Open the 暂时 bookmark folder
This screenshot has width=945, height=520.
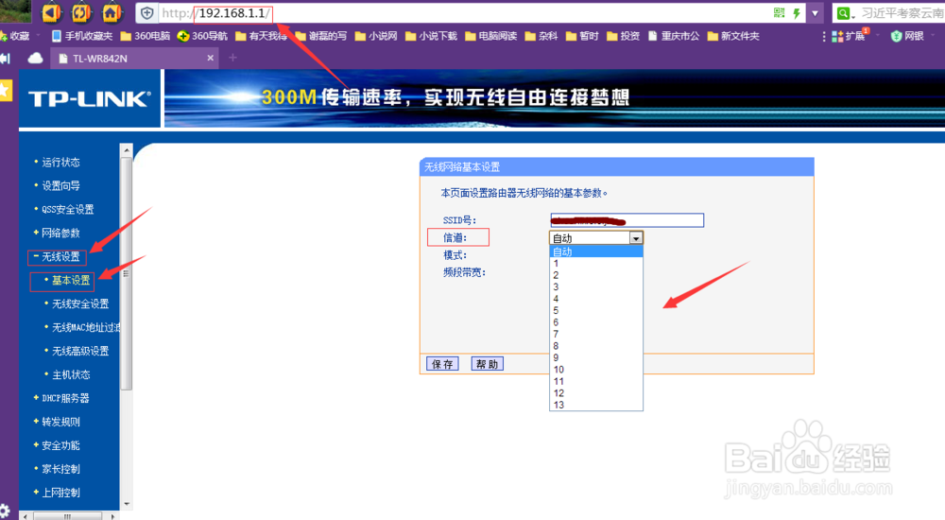click(582, 36)
